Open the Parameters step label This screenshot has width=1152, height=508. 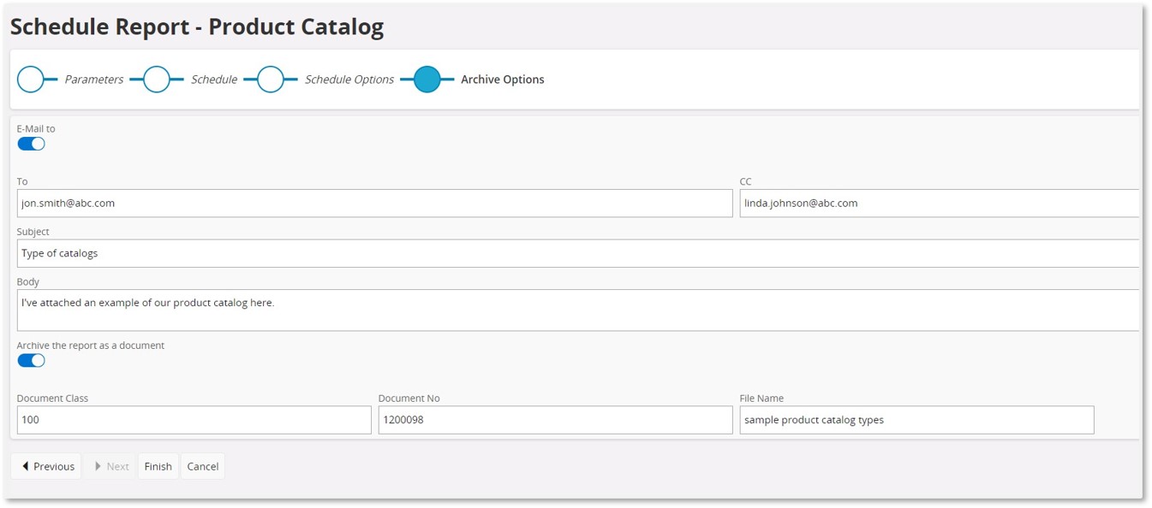pos(94,80)
